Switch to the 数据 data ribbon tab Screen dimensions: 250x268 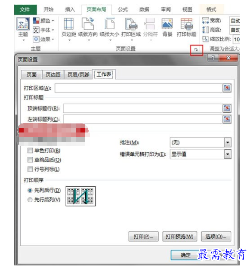click(144, 9)
